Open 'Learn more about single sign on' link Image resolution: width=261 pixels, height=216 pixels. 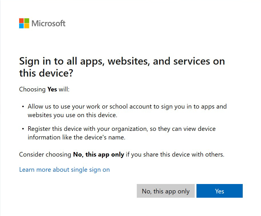(65, 170)
